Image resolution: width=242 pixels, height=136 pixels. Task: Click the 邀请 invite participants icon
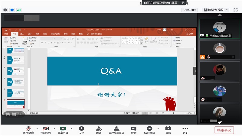(x=99, y=129)
